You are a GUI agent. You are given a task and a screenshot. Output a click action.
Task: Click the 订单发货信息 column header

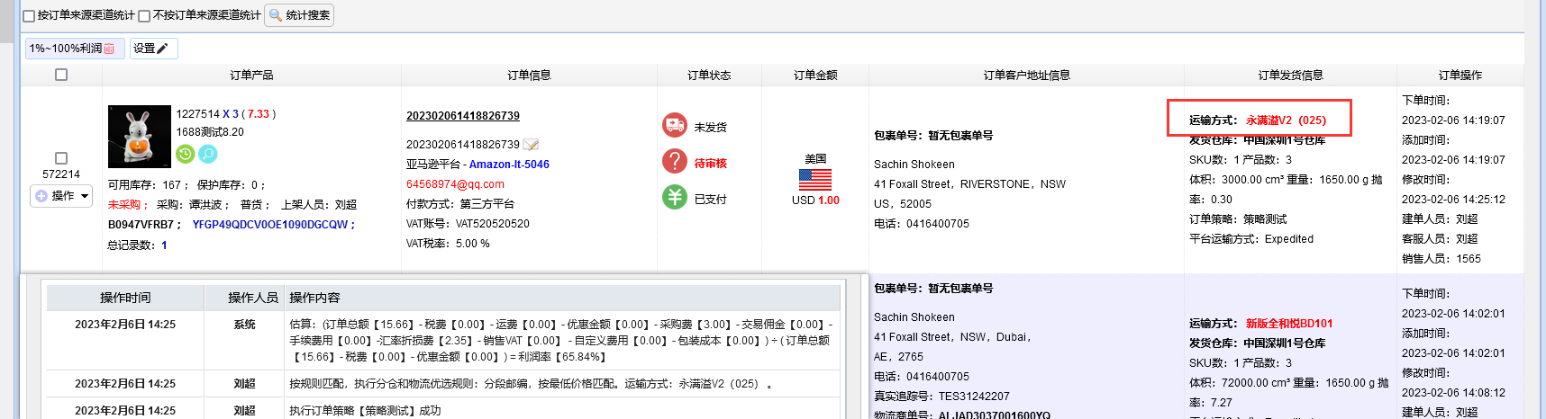1290,75
